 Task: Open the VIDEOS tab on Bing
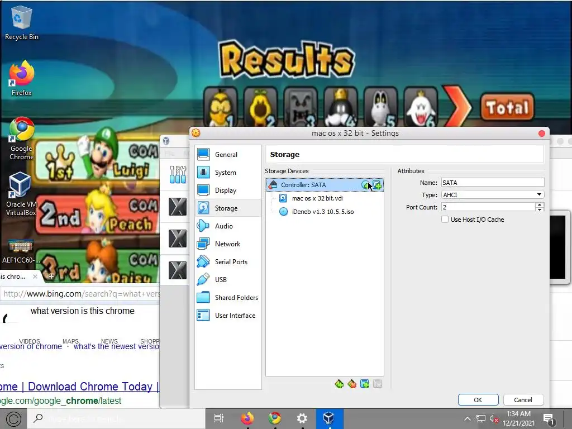[x=30, y=341]
